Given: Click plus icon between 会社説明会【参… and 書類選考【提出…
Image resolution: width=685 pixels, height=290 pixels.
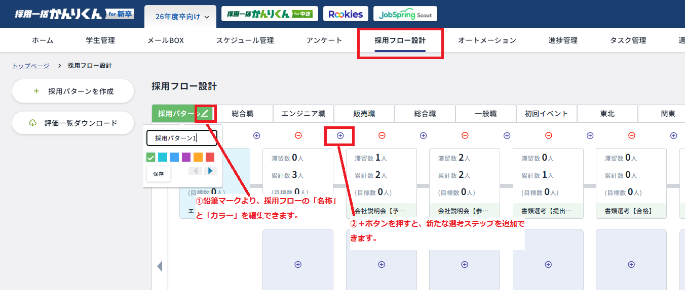Looking at the screenshot, I should click(x=507, y=135).
